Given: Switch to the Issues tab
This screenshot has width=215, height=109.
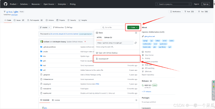Looking at the screenshot, I should (x=19, y=20).
